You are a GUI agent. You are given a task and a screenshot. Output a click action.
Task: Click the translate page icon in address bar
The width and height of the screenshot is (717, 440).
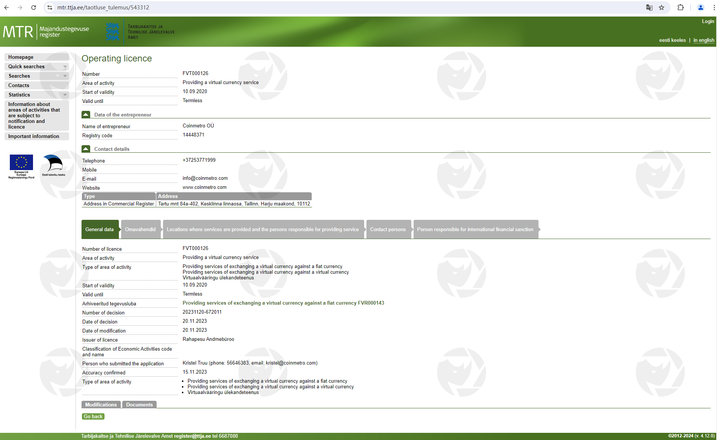click(649, 8)
